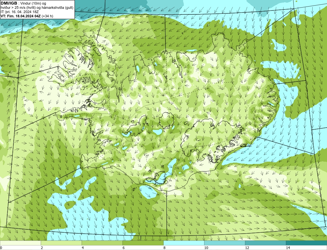Click the darkest teal legend swatch above 14
The width and height of the screenshot is (327, 250).
click(x=307, y=243)
